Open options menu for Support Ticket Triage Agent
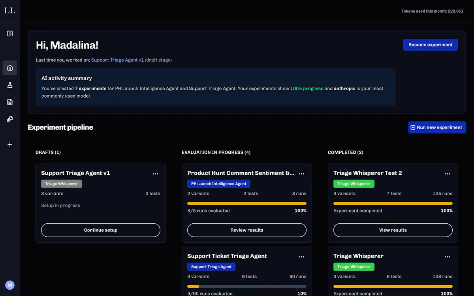The width and height of the screenshot is (474, 296). coord(301,256)
